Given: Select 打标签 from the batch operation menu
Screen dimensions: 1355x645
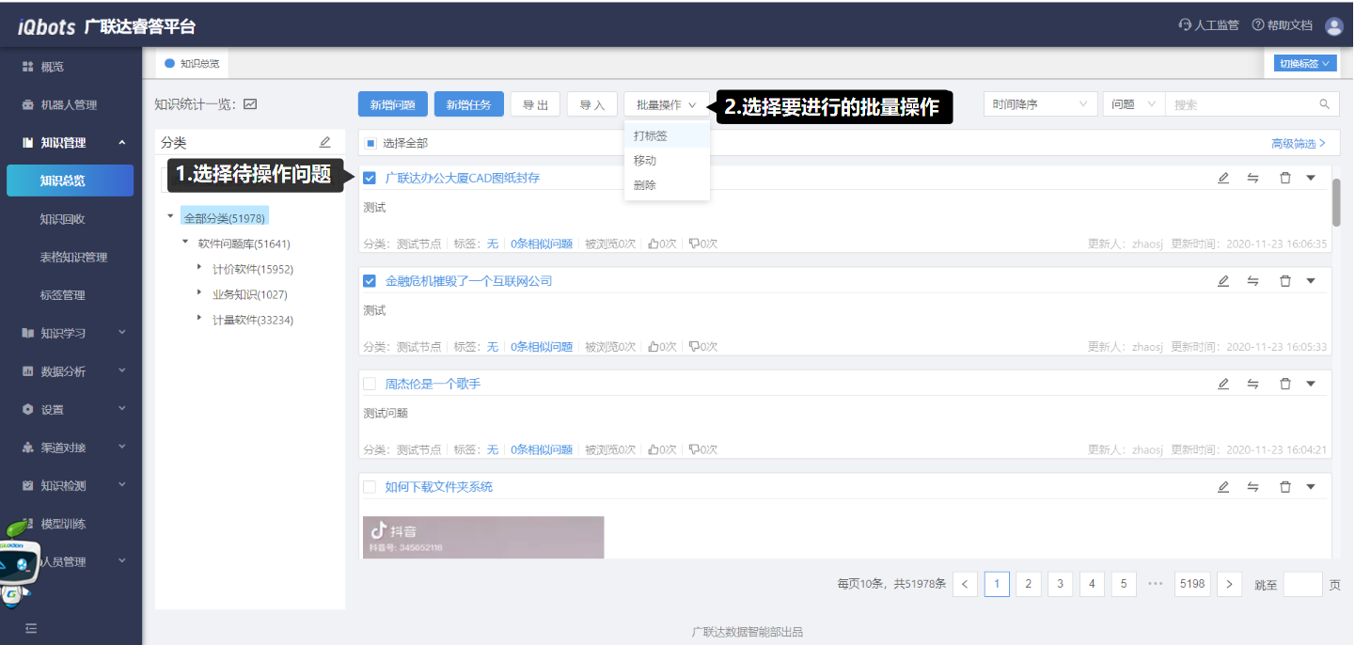Looking at the screenshot, I should pyautogui.click(x=651, y=135).
